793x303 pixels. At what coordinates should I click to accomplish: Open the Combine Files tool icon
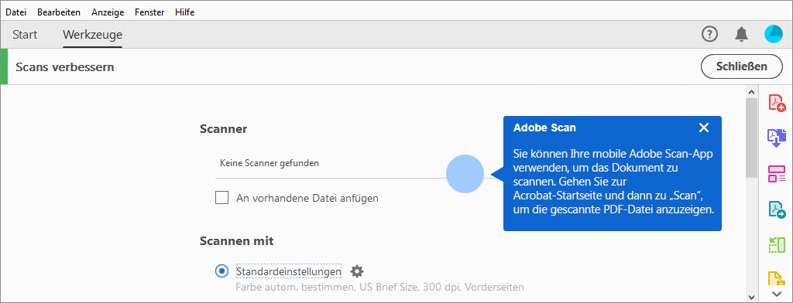coord(777,138)
